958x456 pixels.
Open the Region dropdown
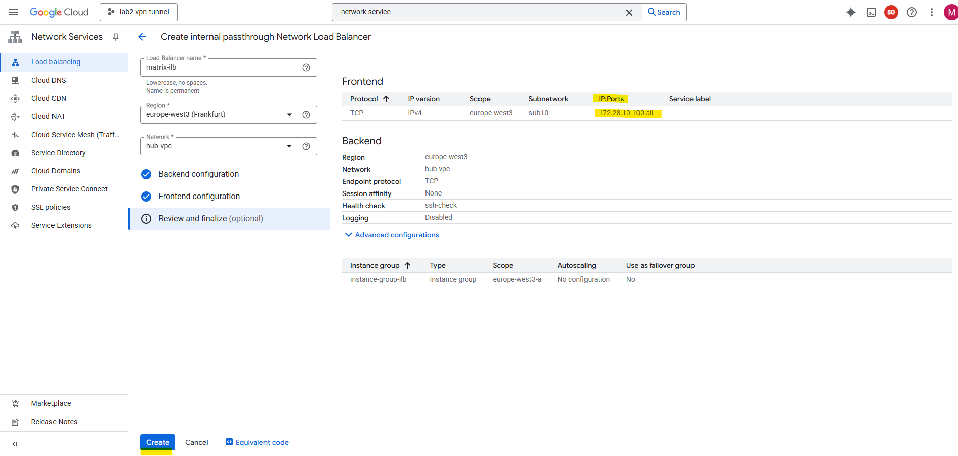(289, 115)
